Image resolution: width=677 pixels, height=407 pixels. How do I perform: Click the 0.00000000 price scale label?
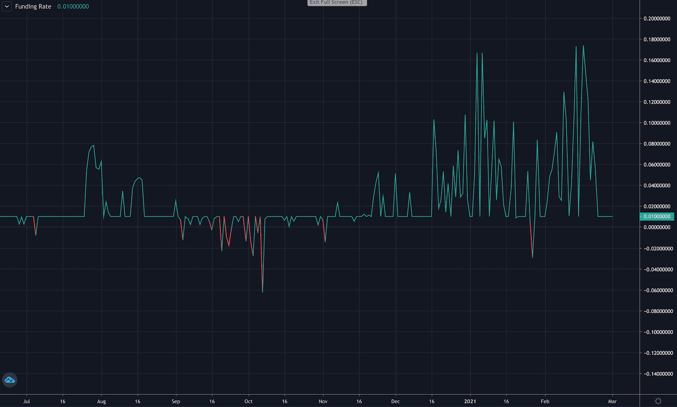coord(657,227)
